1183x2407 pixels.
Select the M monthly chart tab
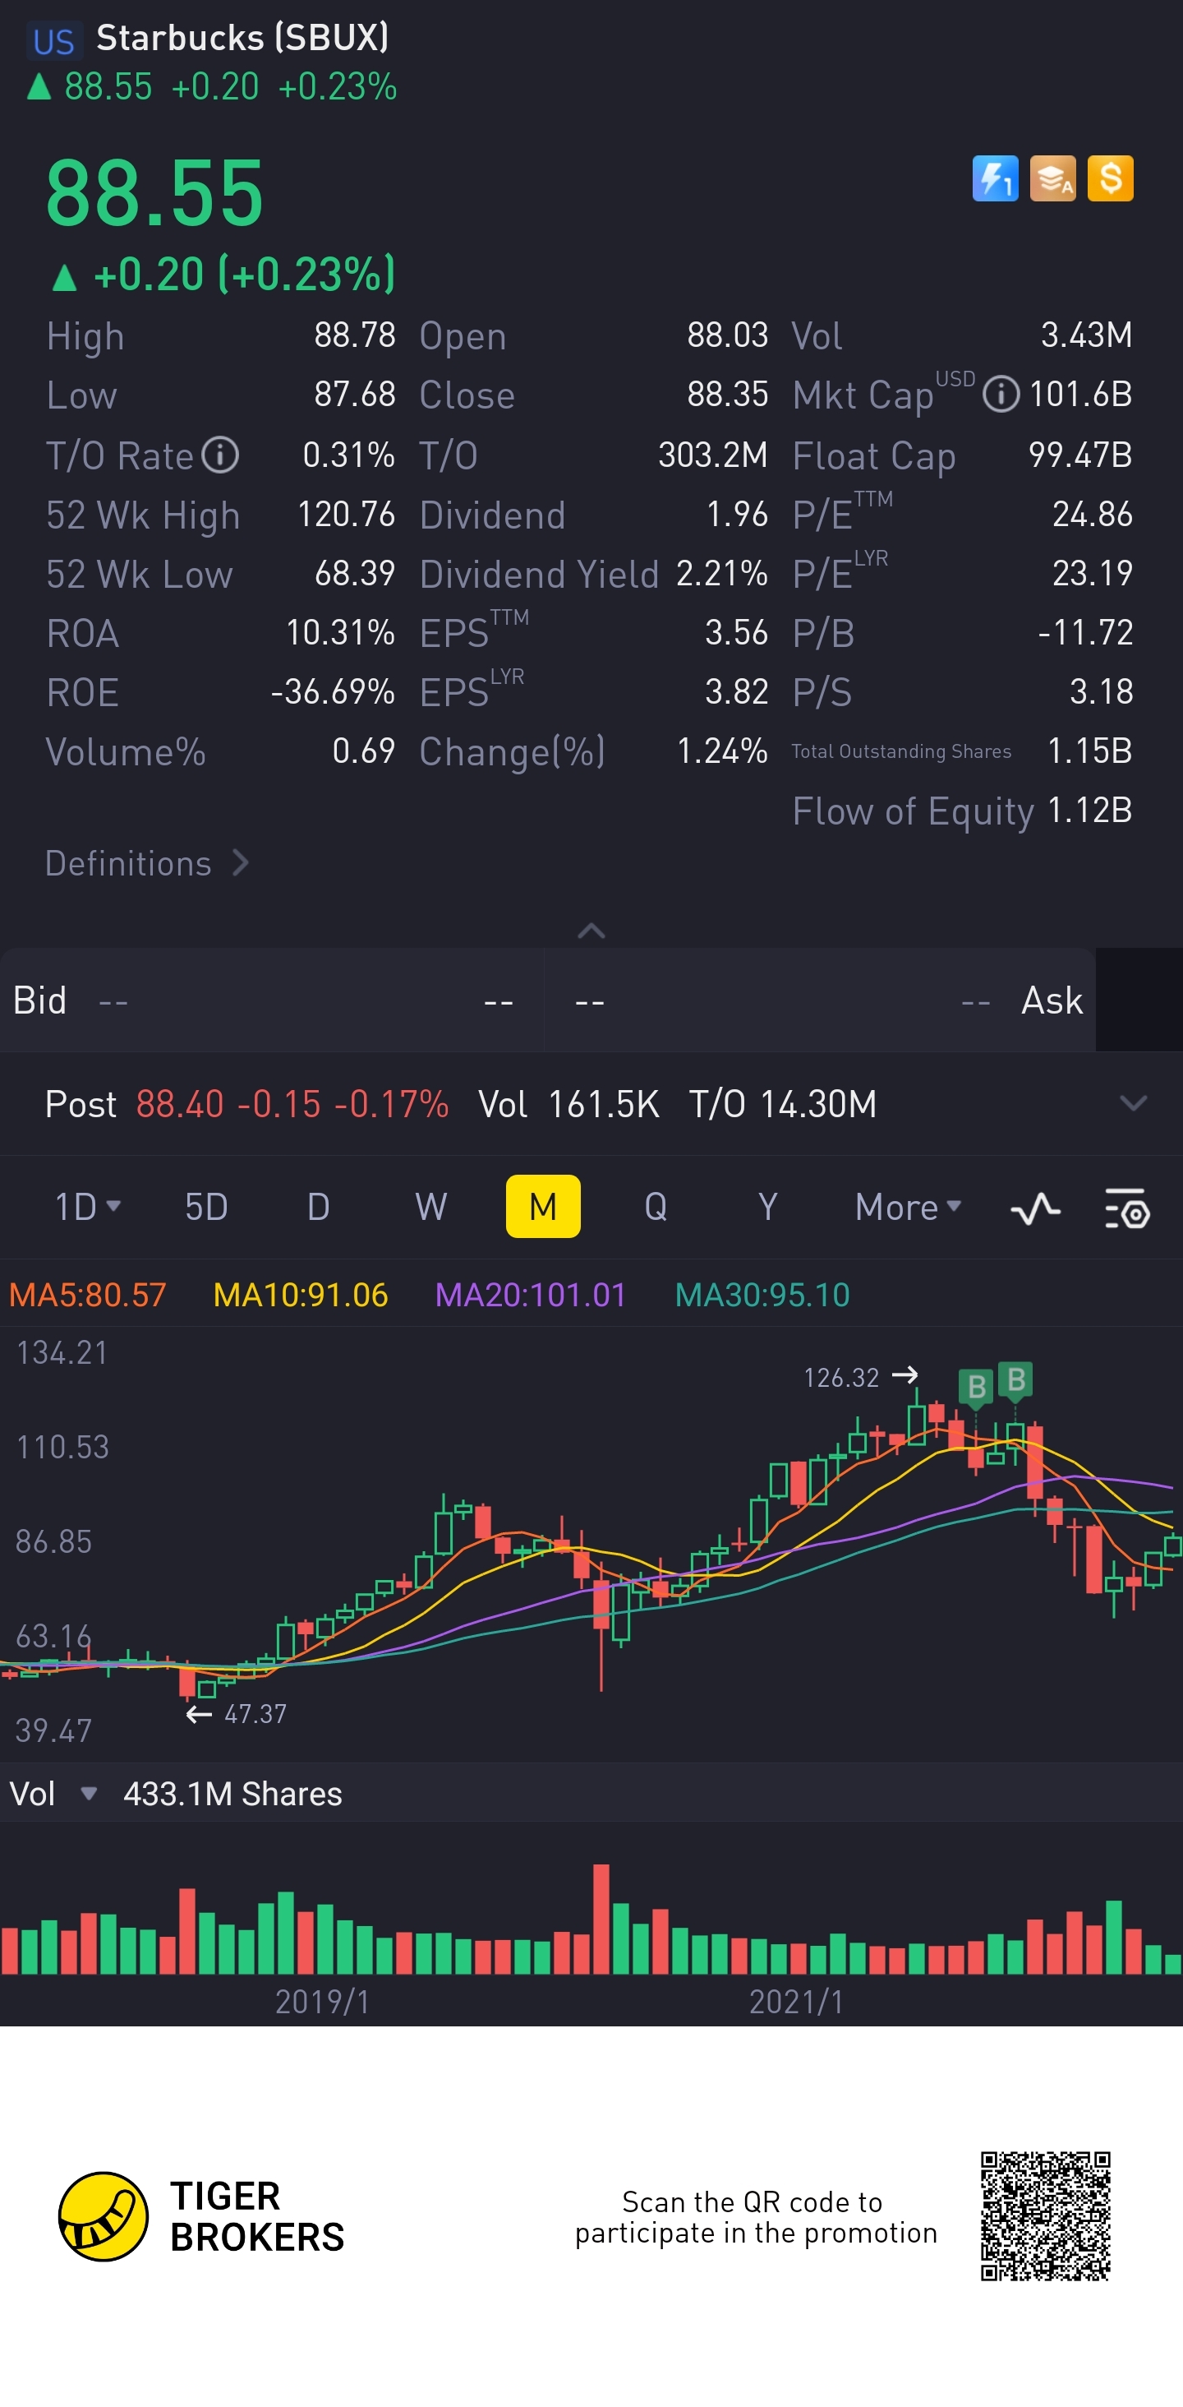(x=542, y=1206)
